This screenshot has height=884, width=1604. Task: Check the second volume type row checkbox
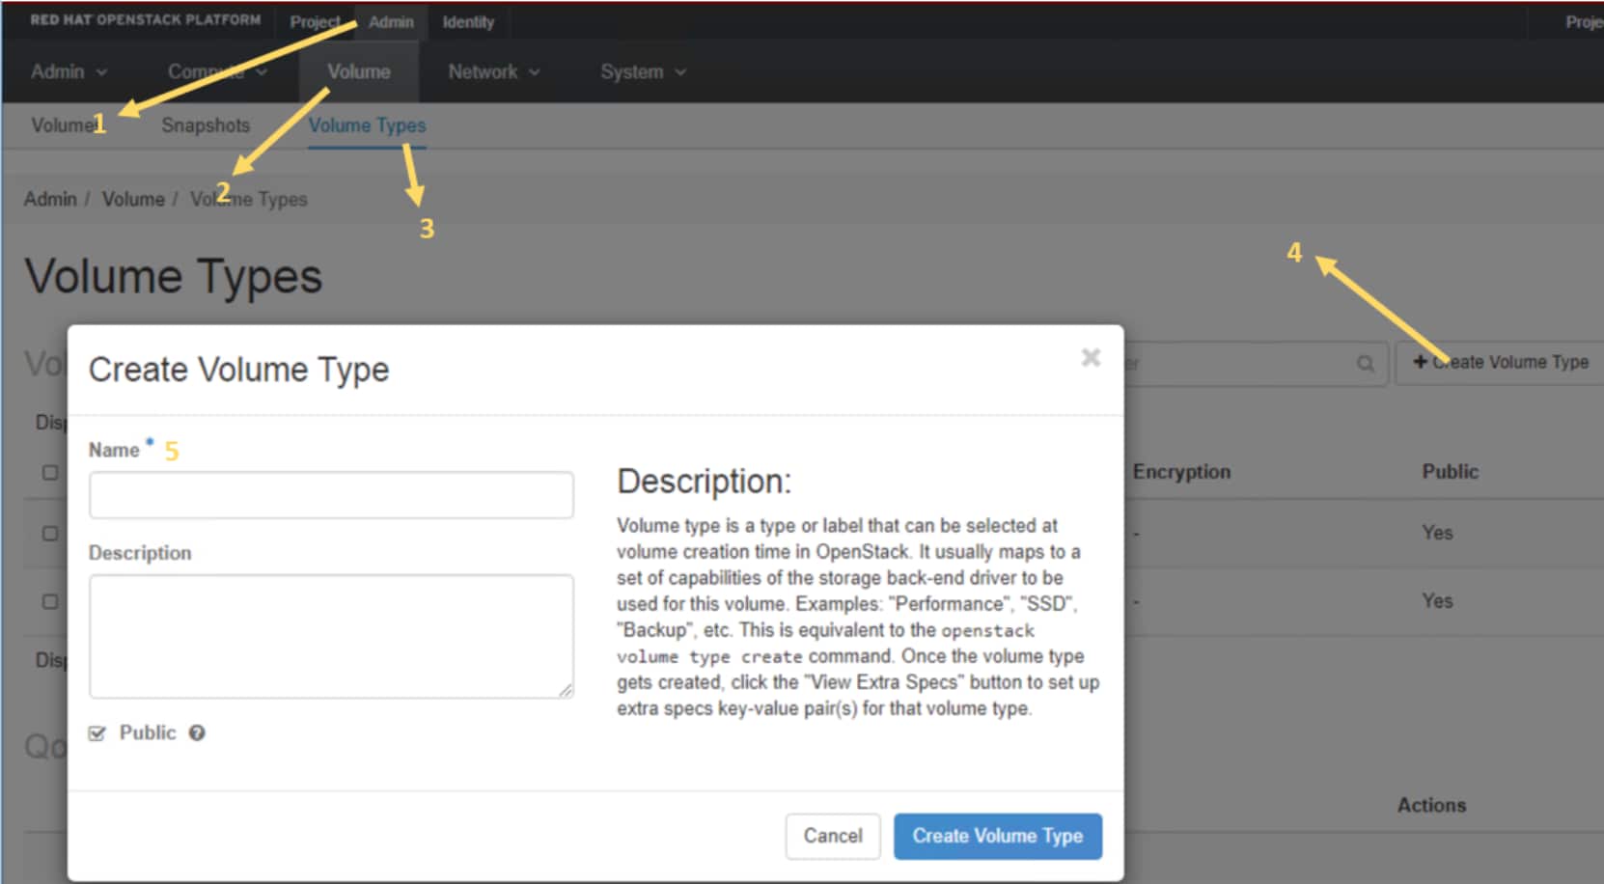tap(50, 601)
